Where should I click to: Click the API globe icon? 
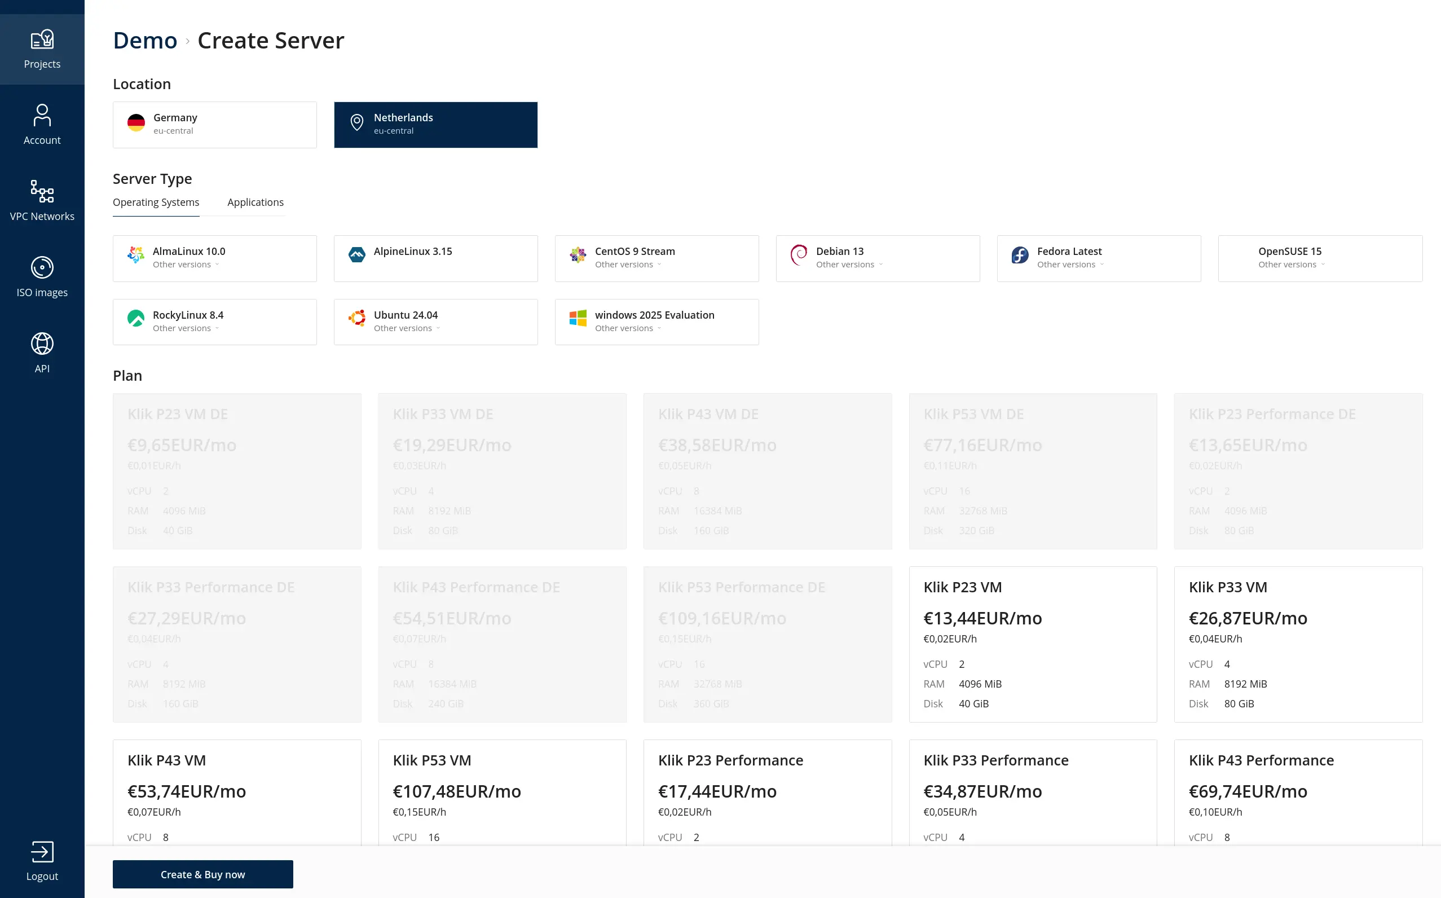42,344
